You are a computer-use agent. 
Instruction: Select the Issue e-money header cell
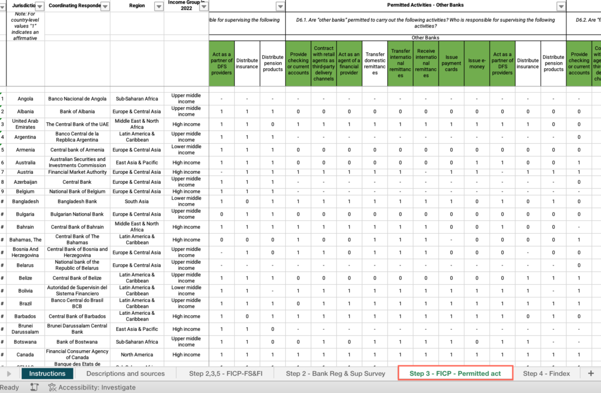pos(477,63)
